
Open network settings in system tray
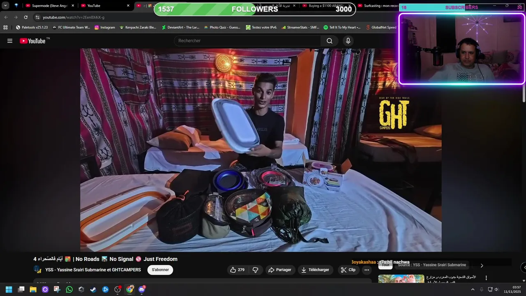(x=490, y=289)
